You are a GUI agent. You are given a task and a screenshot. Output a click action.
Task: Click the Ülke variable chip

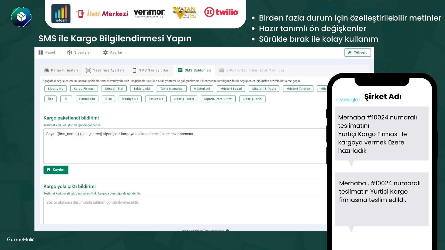(x=108, y=99)
